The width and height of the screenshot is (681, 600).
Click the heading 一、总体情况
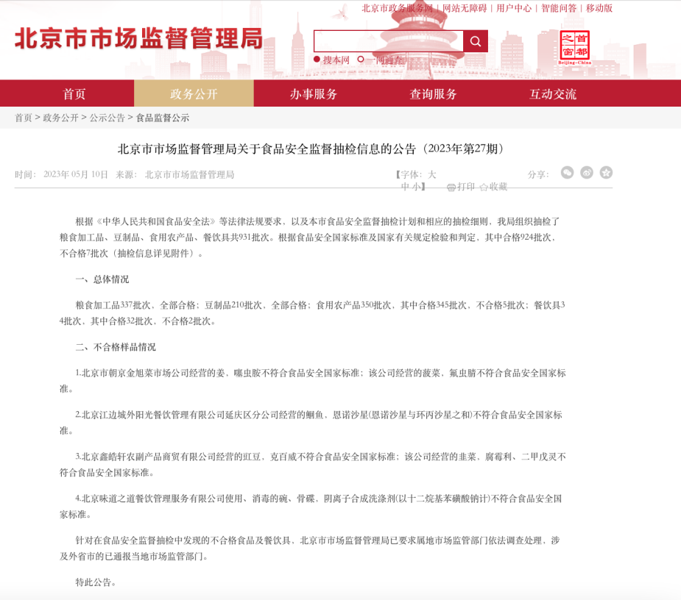point(102,279)
